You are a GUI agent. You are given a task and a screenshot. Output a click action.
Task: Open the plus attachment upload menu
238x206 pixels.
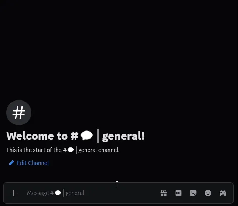(14, 193)
